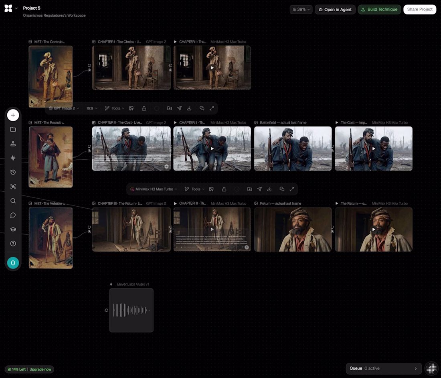Open the 16:9 aspect ratio dropdown
The image size is (441, 378).
click(x=92, y=108)
